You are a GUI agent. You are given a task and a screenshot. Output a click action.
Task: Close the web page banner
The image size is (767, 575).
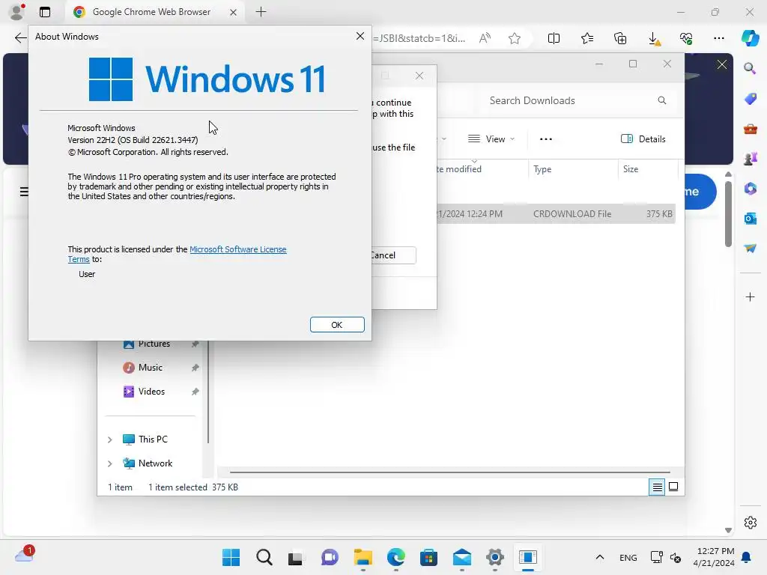(x=722, y=64)
